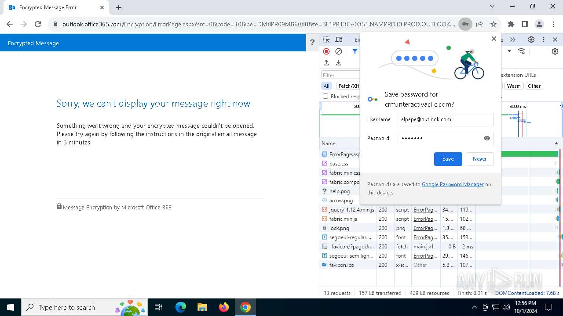563x316 pixels.
Task: Click the help question mark icon
Action: (312, 43)
